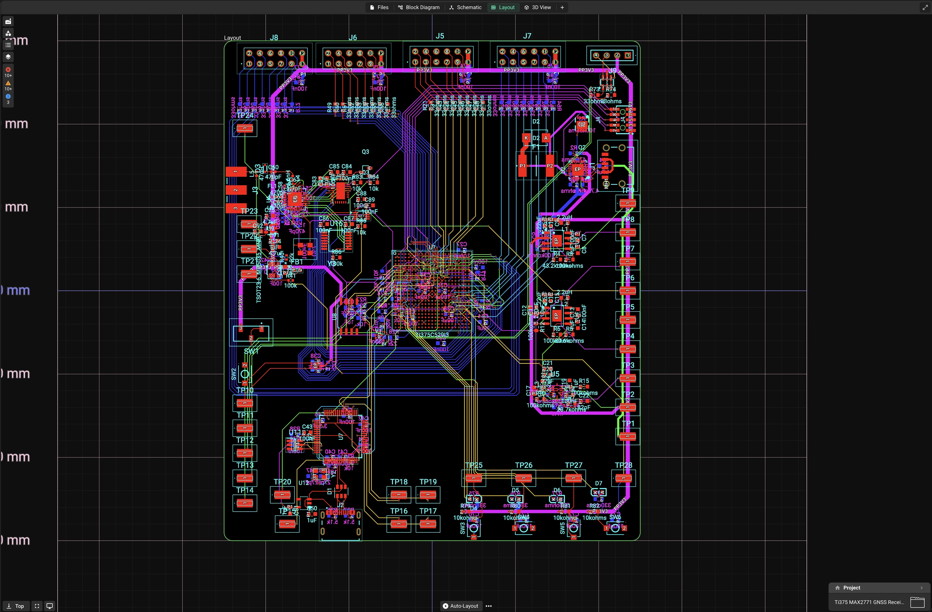Click the J8 connector label
932x612 pixels.
point(274,38)
